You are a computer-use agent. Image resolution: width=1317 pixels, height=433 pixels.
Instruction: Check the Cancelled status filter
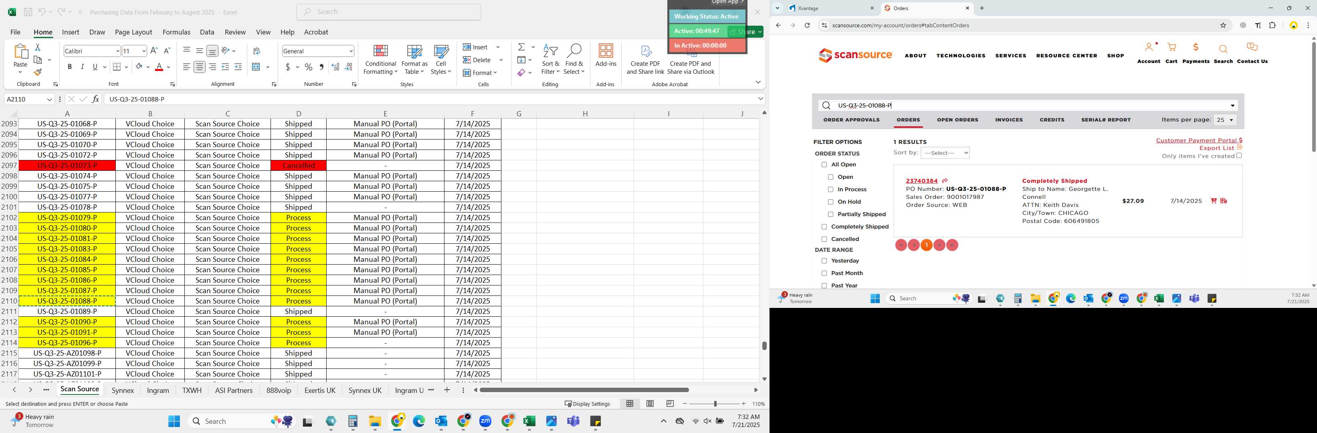(824, 239)
